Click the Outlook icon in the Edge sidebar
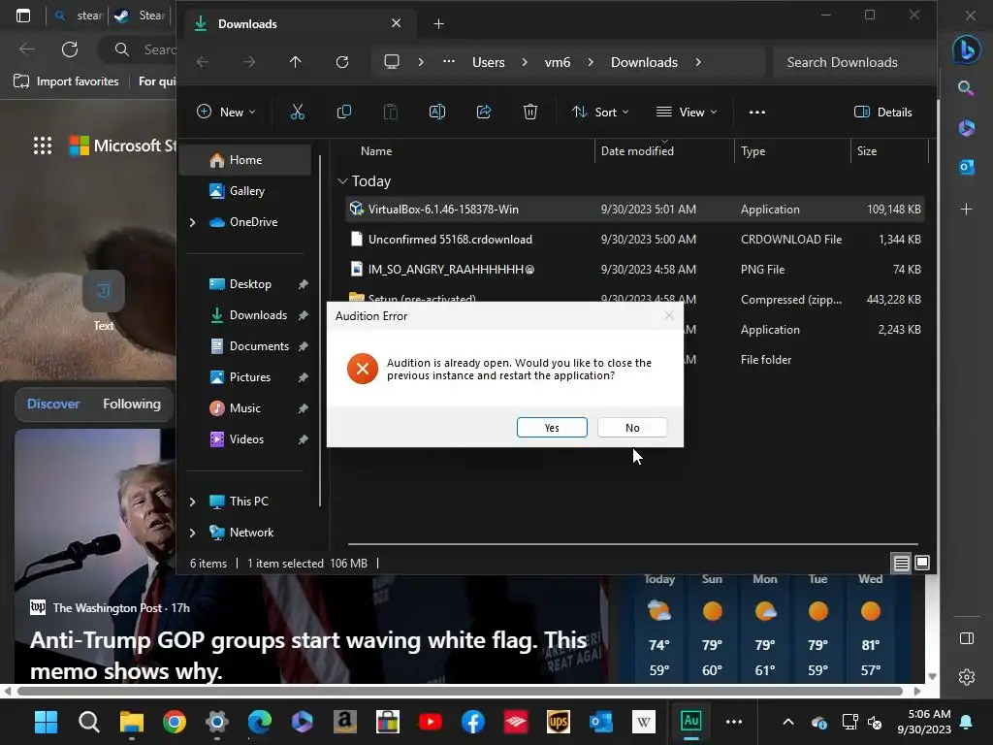Image resolution: width=993 pixels, height=745 pixels. (x=967, y=167)
